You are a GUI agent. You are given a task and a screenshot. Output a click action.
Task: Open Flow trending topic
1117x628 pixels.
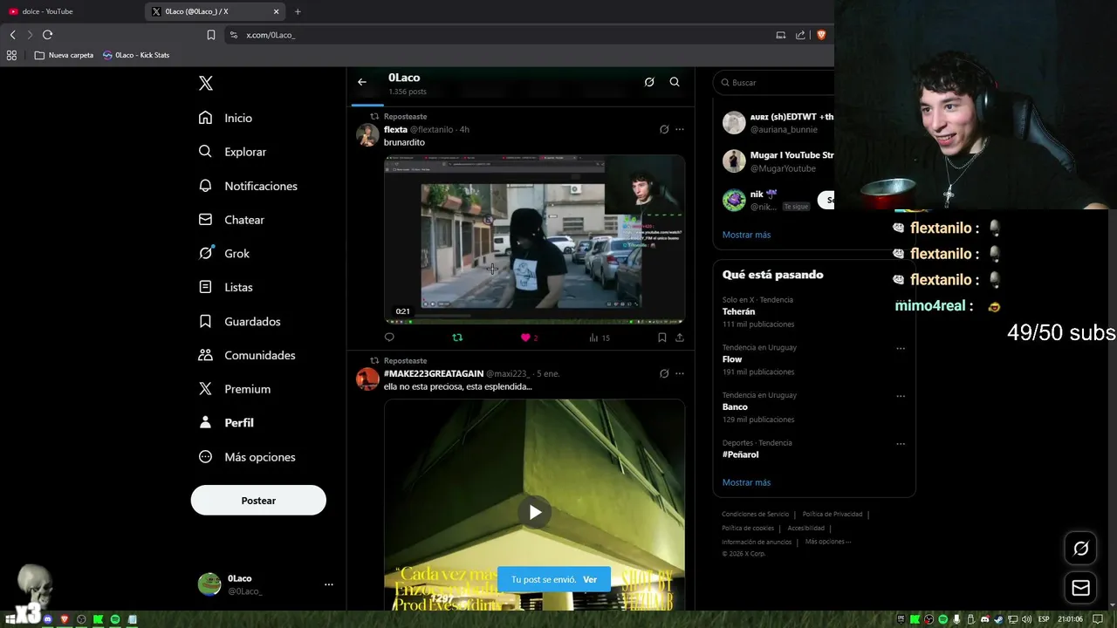coord(732,359)
